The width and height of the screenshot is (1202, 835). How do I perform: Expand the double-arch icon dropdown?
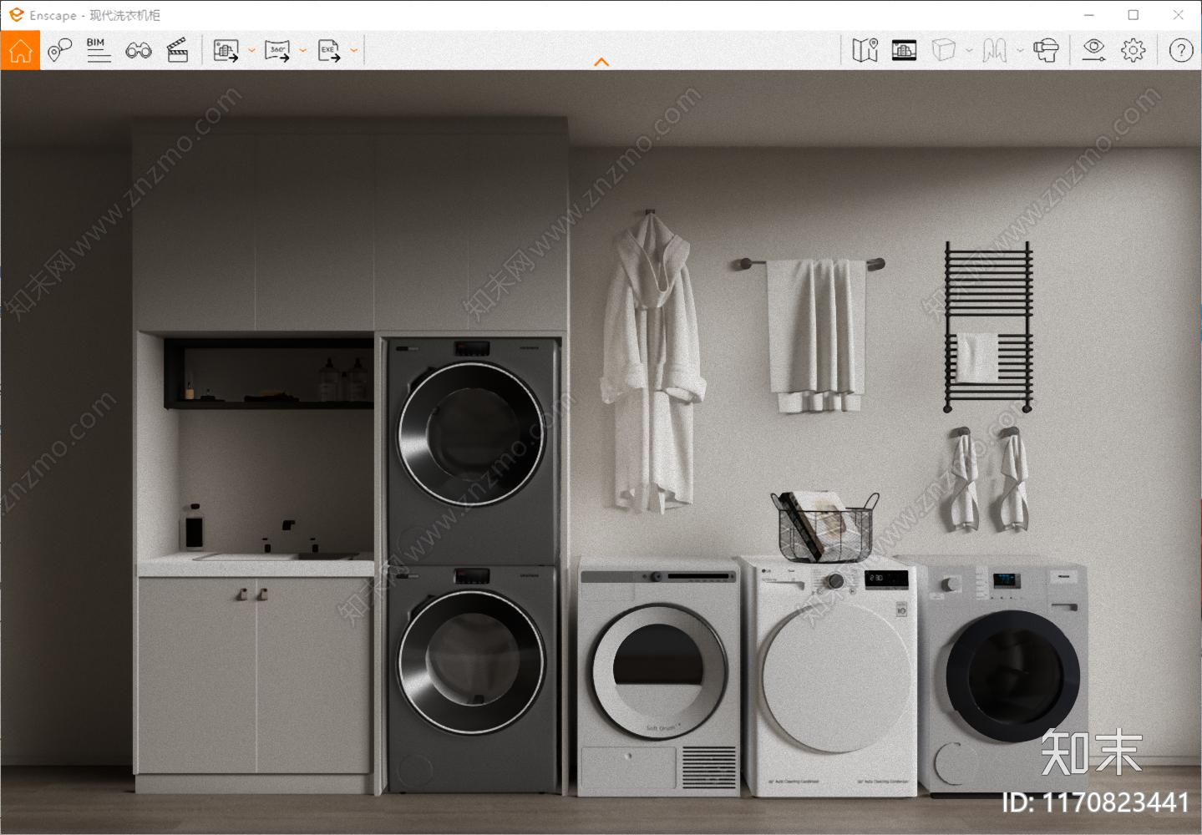tap(1020, 51)
